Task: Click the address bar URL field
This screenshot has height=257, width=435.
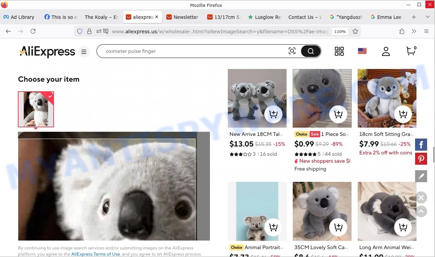Action: pyautogui.click(x=220, y=31)
